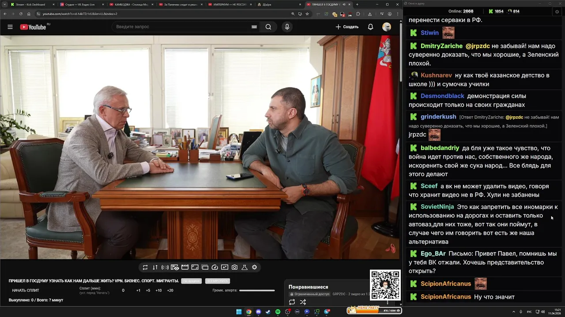Click the clapperboard icon in extension toolbar
Viewport: 565px width, 317px height.
[185, 267]
